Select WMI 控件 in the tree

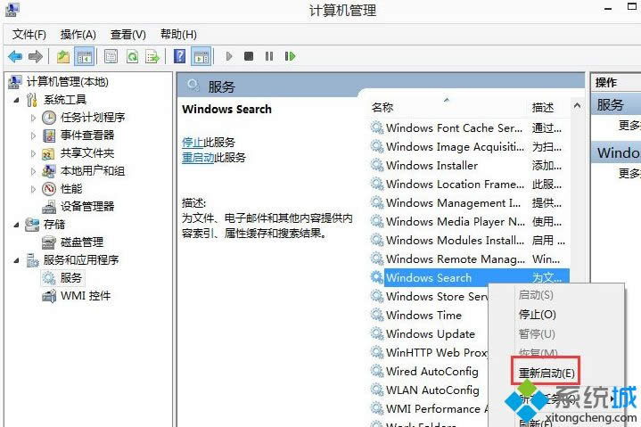pos(85,295)
